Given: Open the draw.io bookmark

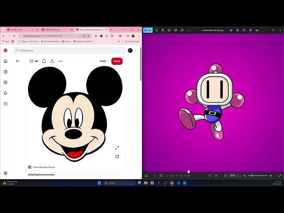Looking at the screenshot, I should [66, 41].
